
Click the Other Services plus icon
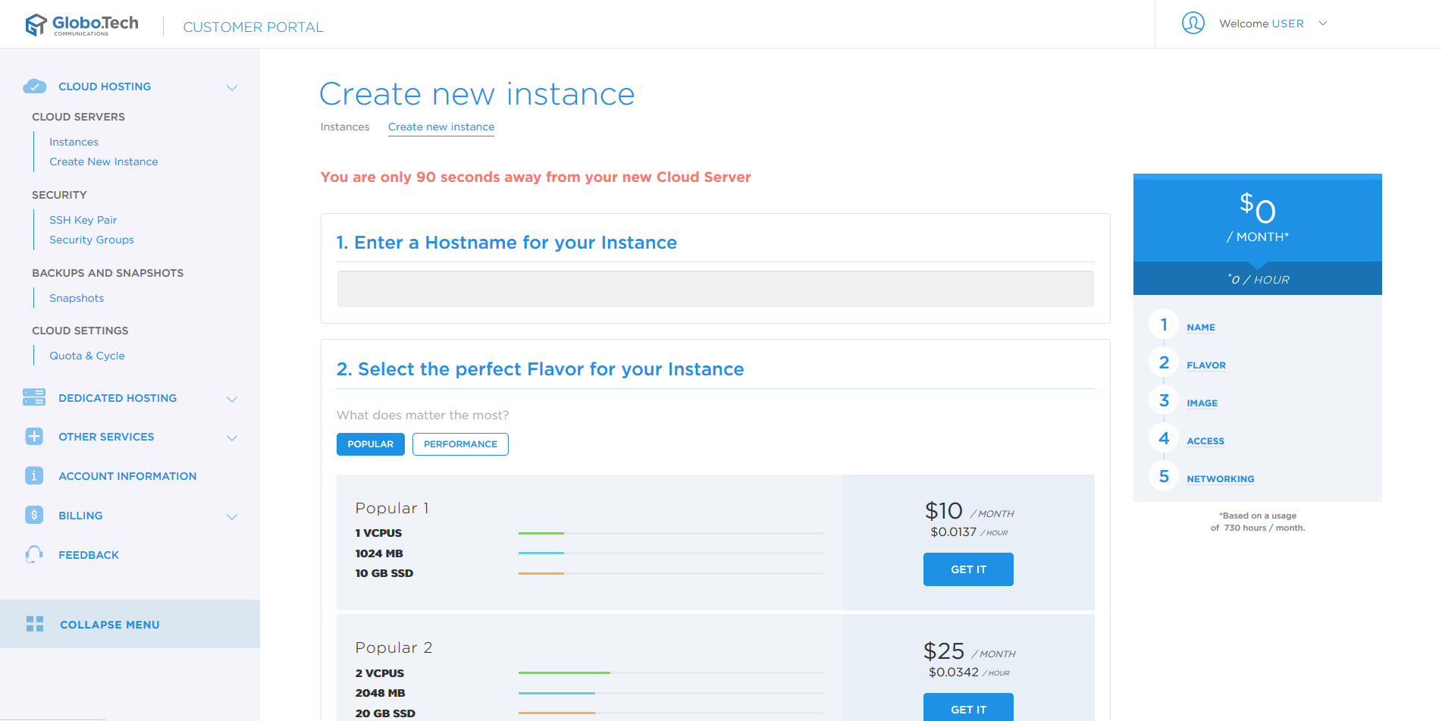[x=34, y=436]
